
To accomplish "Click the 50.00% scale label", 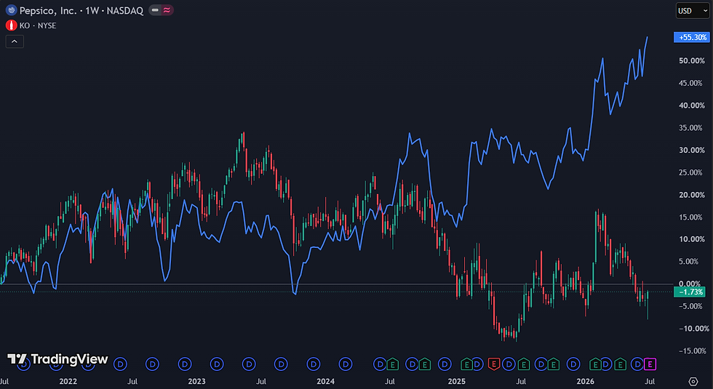I will [x=692, y=60].
